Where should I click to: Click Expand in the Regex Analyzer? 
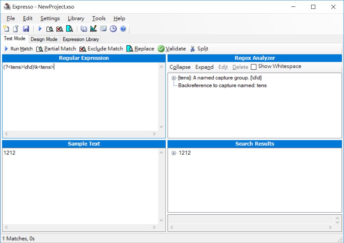click(x=204, y=67)
